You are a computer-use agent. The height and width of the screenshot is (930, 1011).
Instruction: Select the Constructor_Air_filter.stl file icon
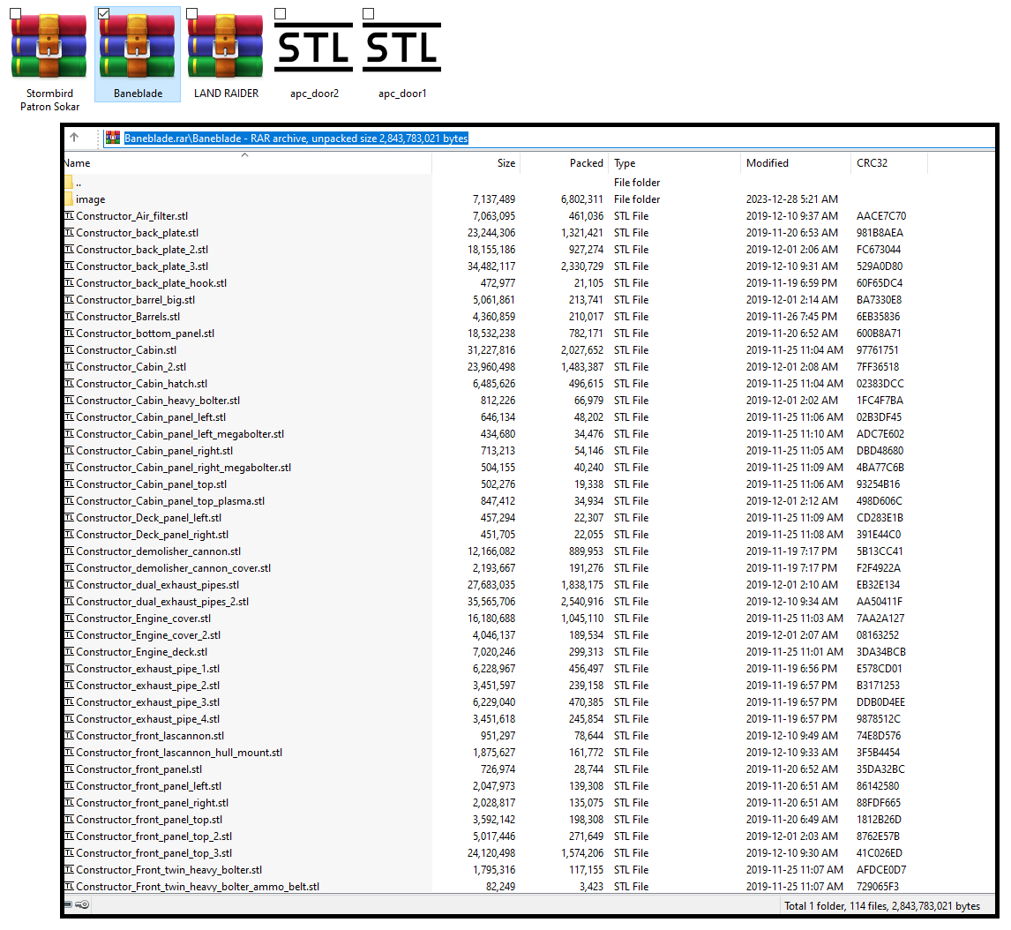tap(69, 215)
